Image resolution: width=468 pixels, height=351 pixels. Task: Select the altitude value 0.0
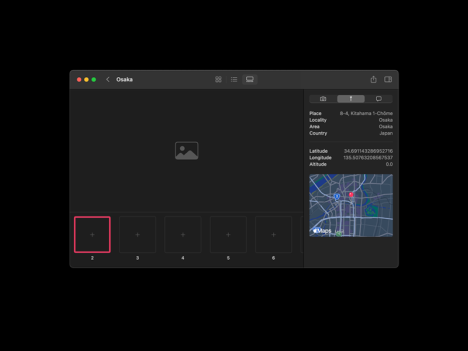[389, 164]
